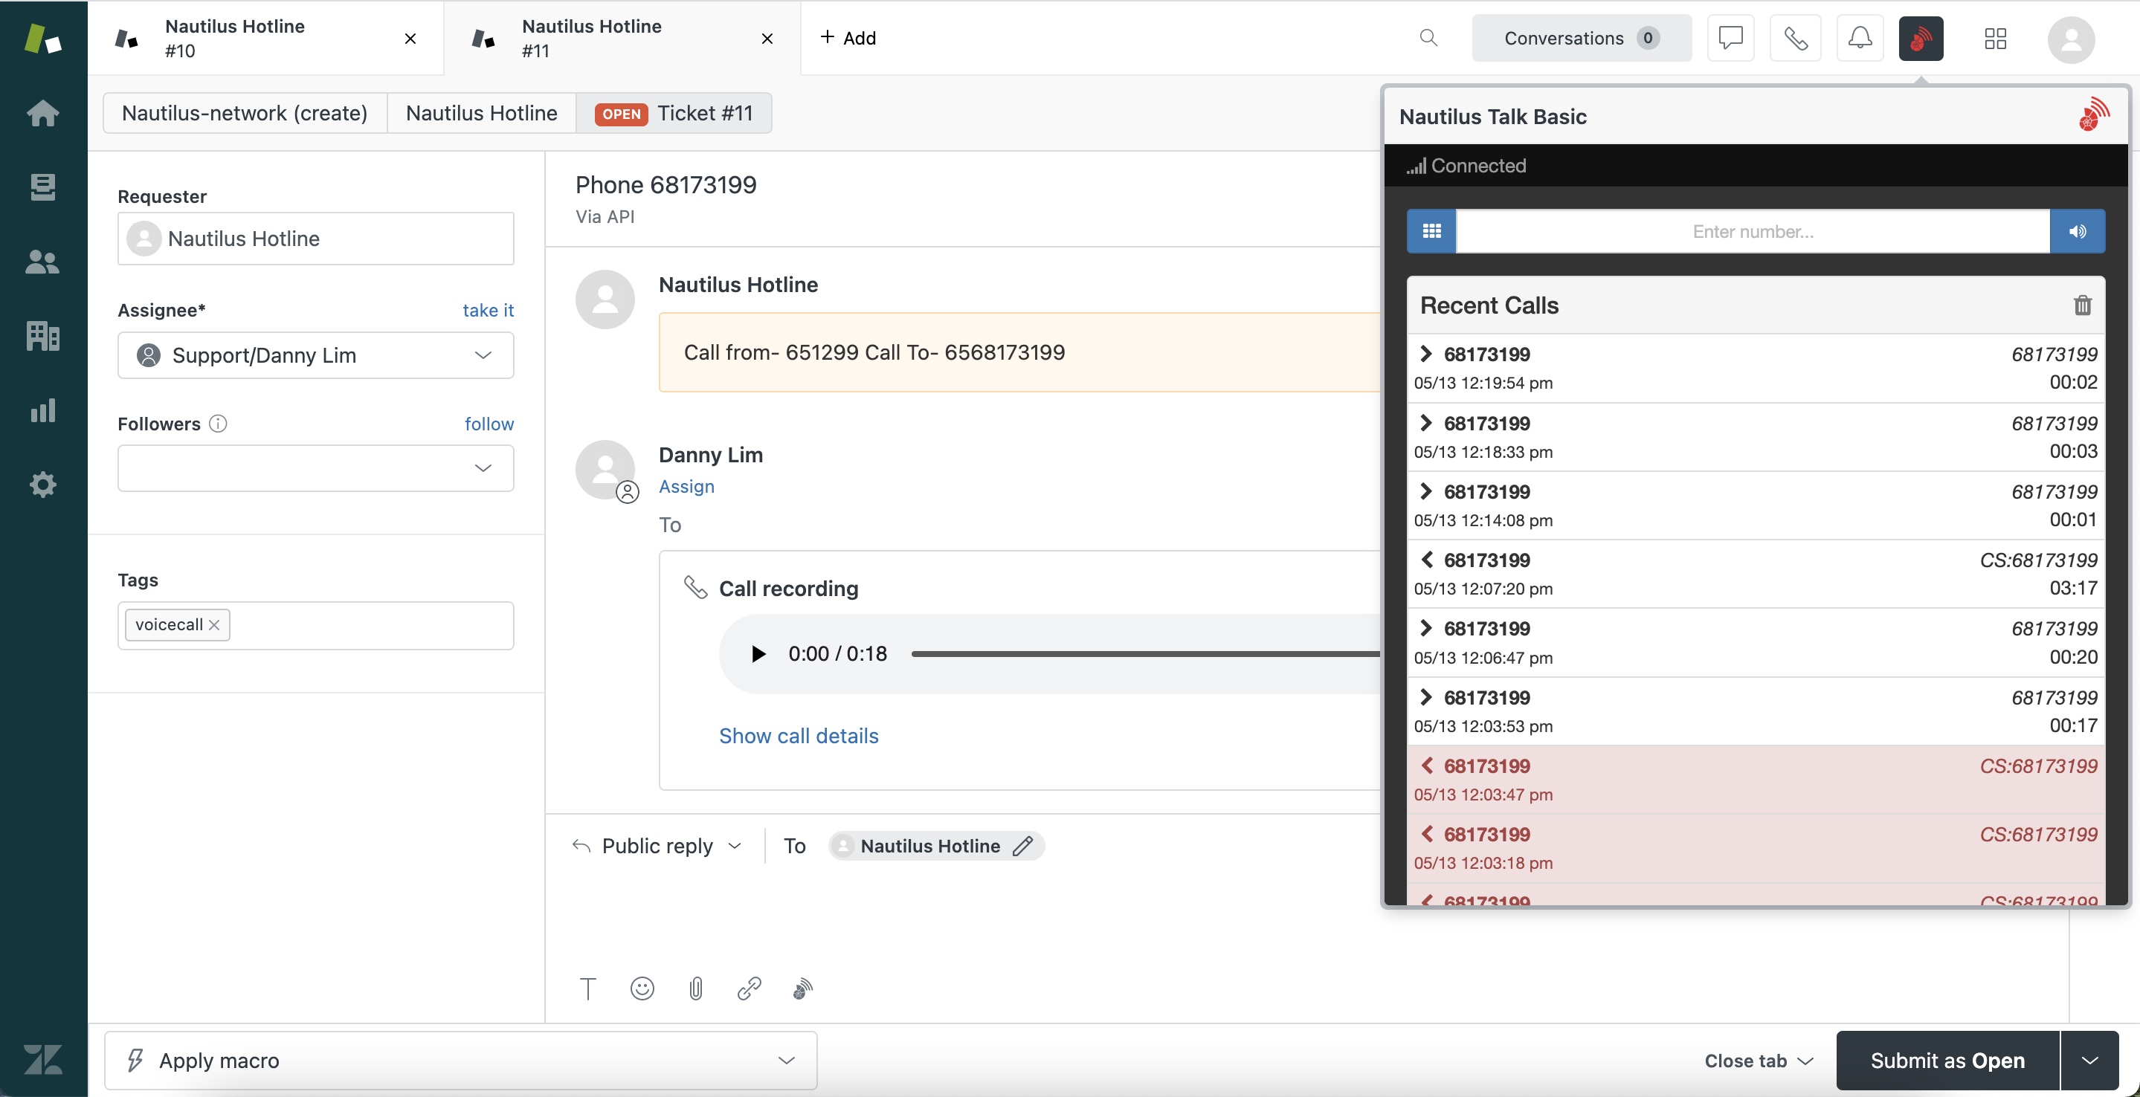Remove the voicecall tag
The image size is (2140, 1097).
[x=214, y=624]
